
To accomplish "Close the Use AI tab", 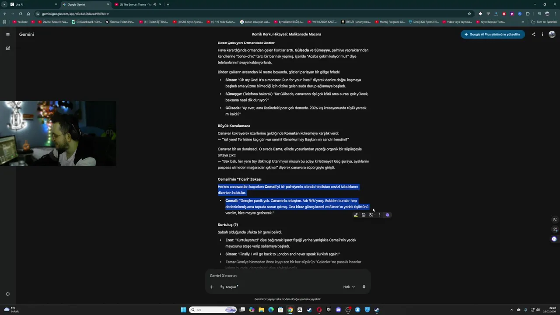I will click(56, 4).
